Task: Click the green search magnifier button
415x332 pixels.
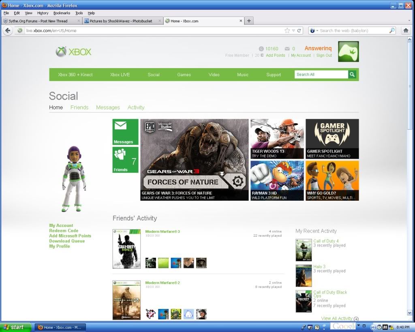Action: click(x=352, y=75)
